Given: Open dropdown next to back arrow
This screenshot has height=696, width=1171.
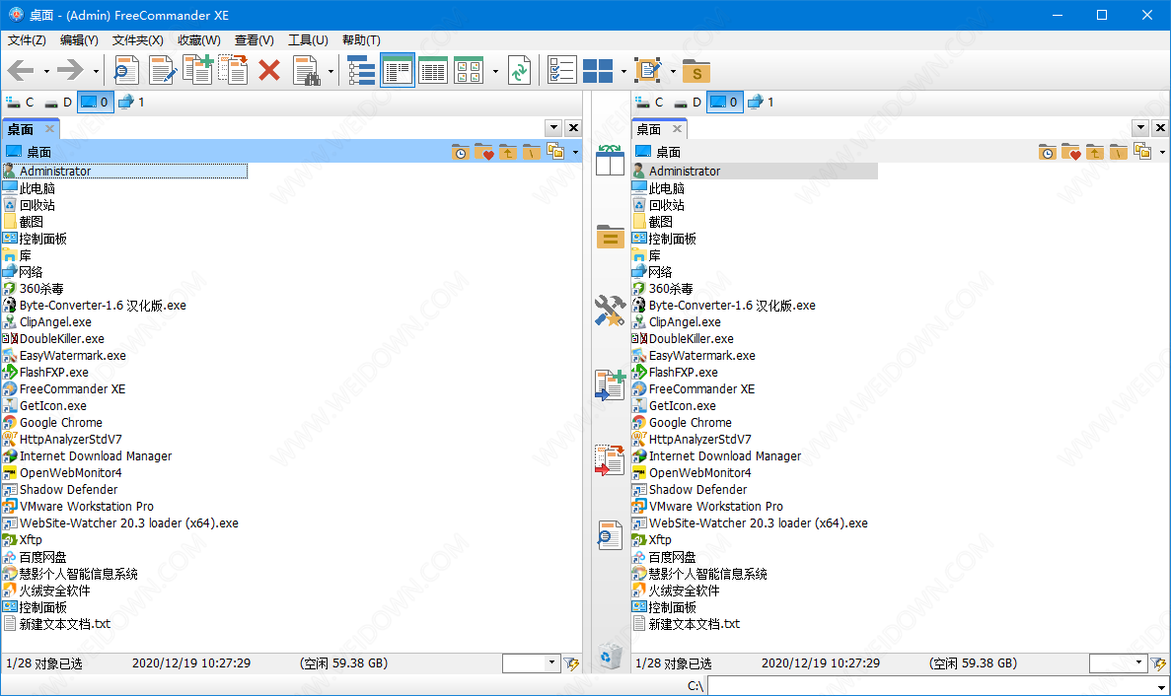Looking at the screenshot, I should [46, 72].
